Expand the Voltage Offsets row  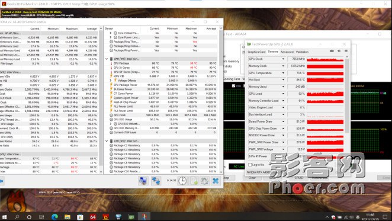click(111, 81)
